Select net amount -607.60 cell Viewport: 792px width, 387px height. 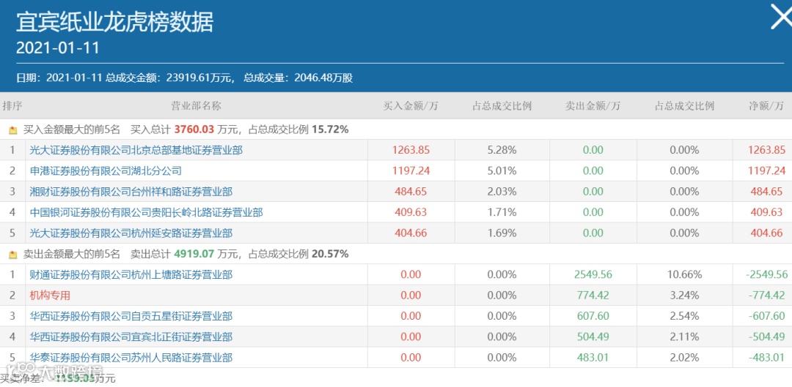tap(768, 317)
